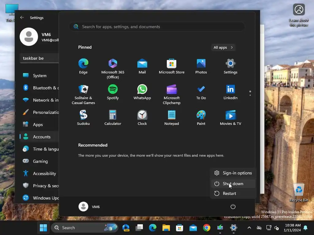The height and width of the screenshot is (235, 314).
Task: Click the taskbar Search box
Action: tap(85, 228)
